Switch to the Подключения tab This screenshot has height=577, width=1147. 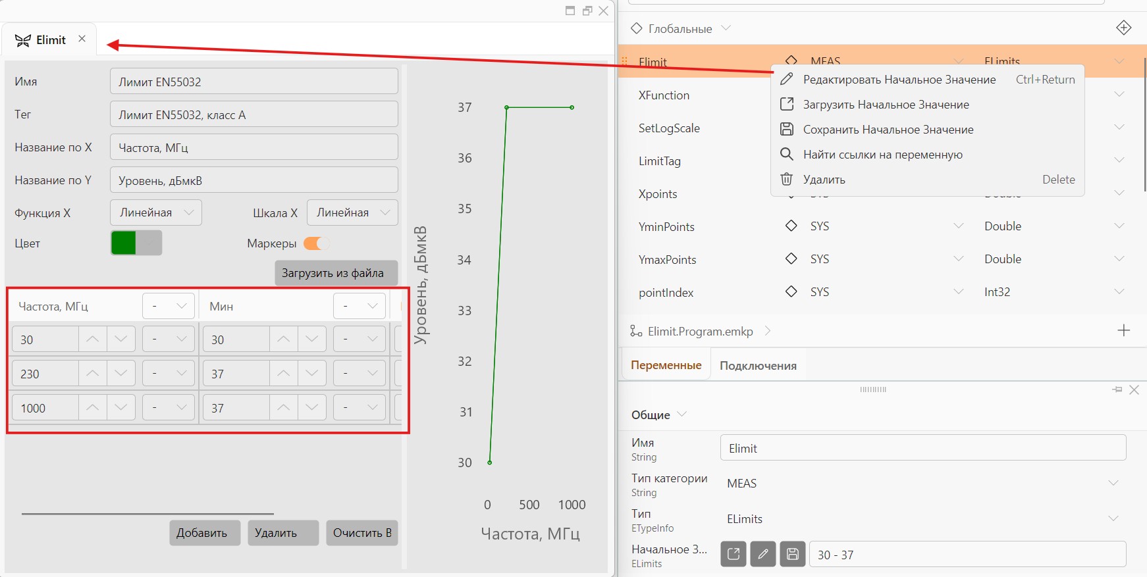pos(758,366)
